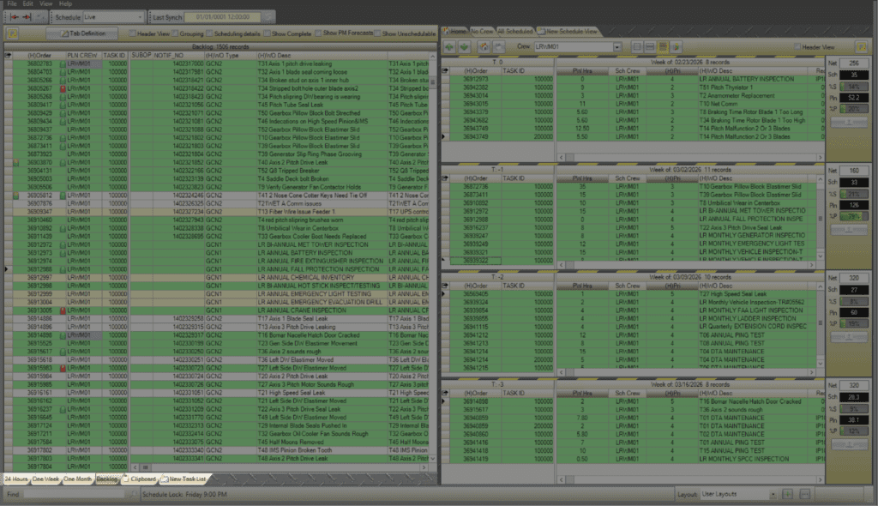
Task: Click the green left arrow navigation icon
Action: coord(451,46)
